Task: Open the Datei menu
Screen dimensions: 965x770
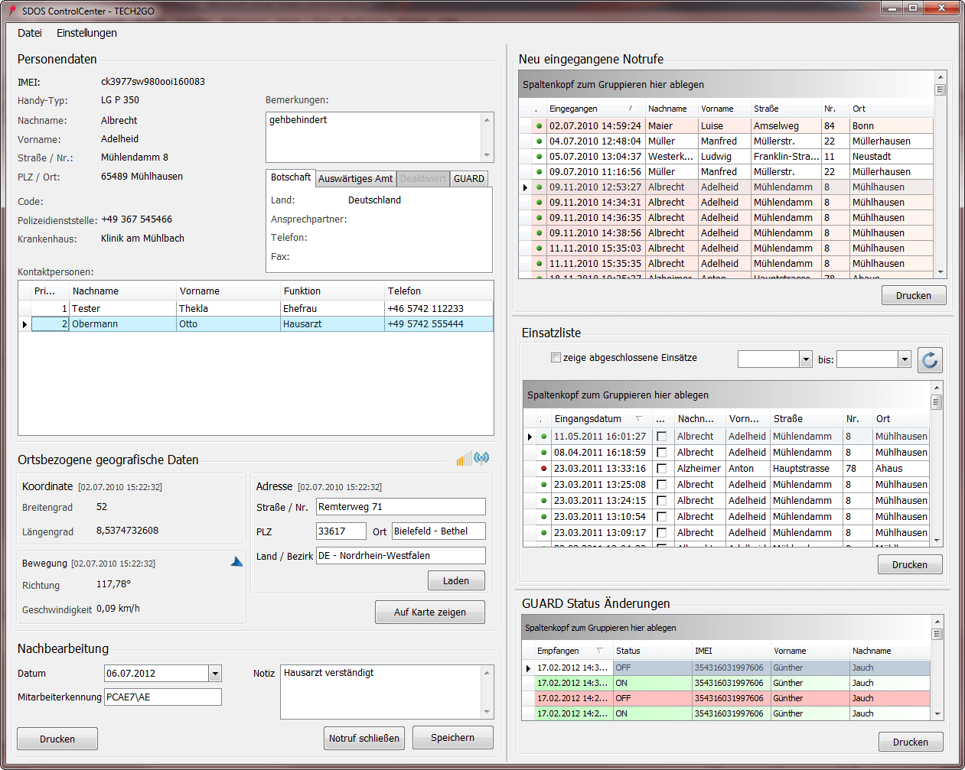Action: pos(30,33)
